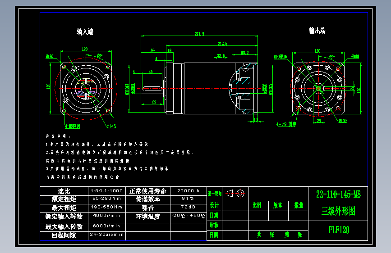Select the '最大输入转数' table cell
The width and height of the screenshot is (391, 253).
pyautogui.click(x=64, y=226)
